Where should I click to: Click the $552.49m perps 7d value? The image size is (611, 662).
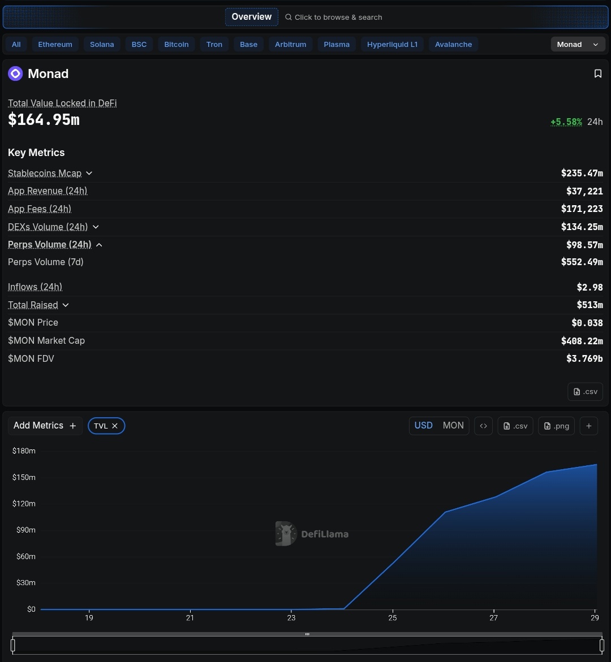pyautogui.click(x=582, y=262)
